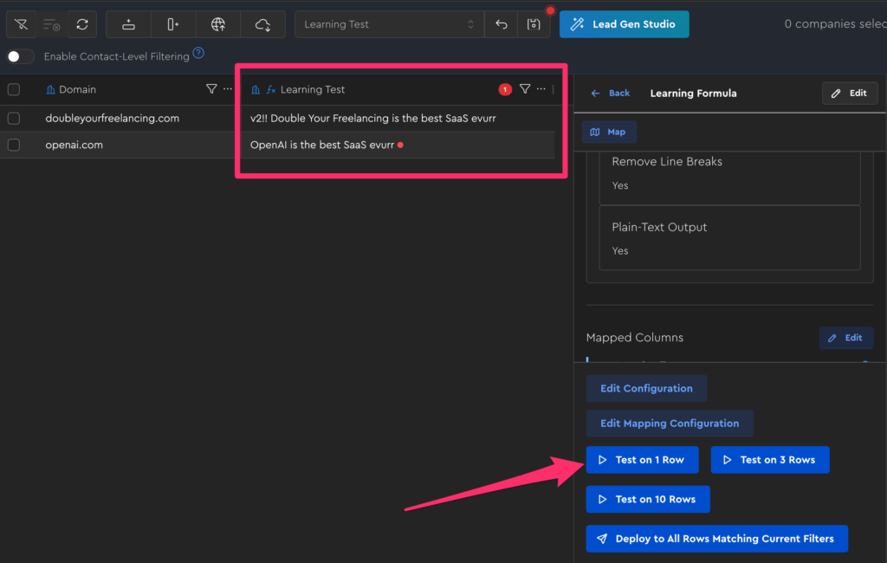Open the Learning Test column options menu

[541, 89]
